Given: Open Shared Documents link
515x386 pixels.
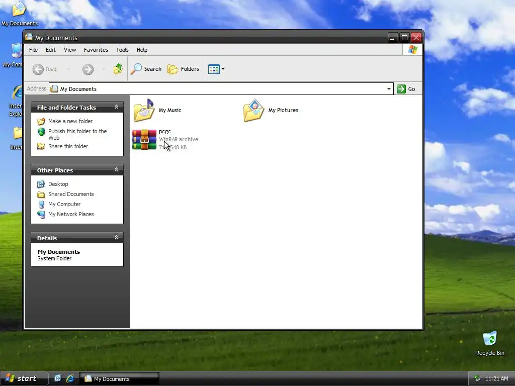Looking at the screenshot, I should (x=71, y=194).
